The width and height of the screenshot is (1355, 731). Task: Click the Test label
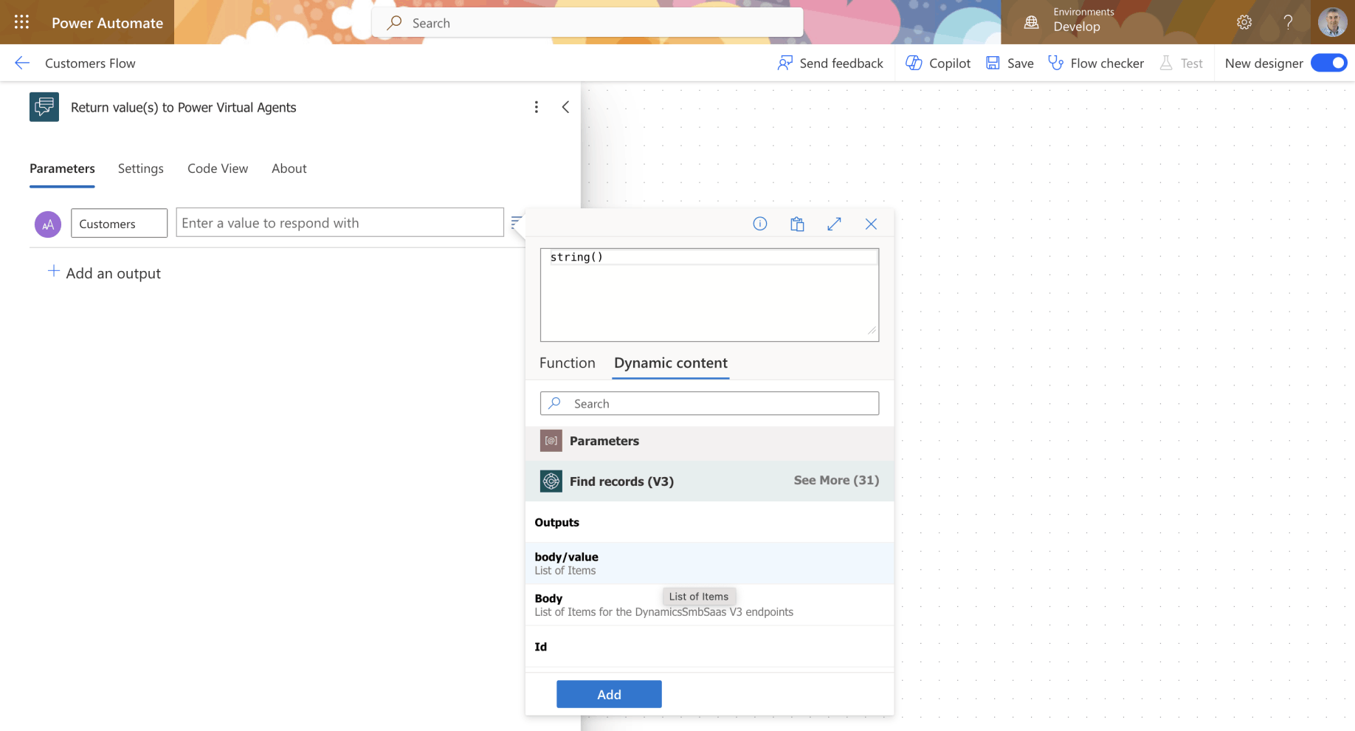pos(1192,63)
